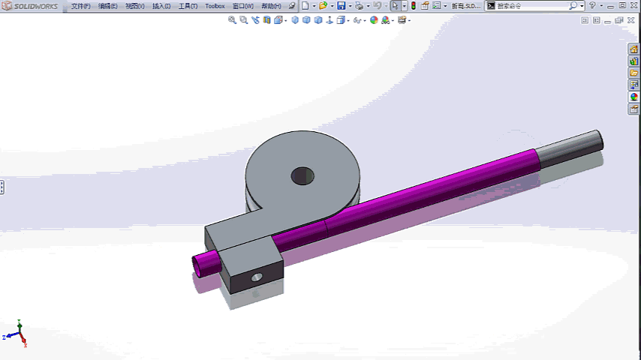Viewport: 641px width, 360px height.
Task: Click the Edit Appearance color ball icon
Action: click(x=374, y=20)
